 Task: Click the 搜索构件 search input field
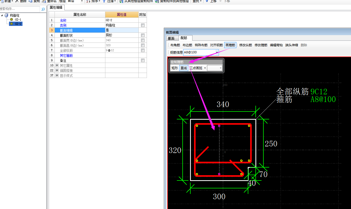click(20, 9)
